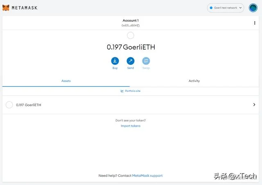Click the Import tokens link

point(131,126)
